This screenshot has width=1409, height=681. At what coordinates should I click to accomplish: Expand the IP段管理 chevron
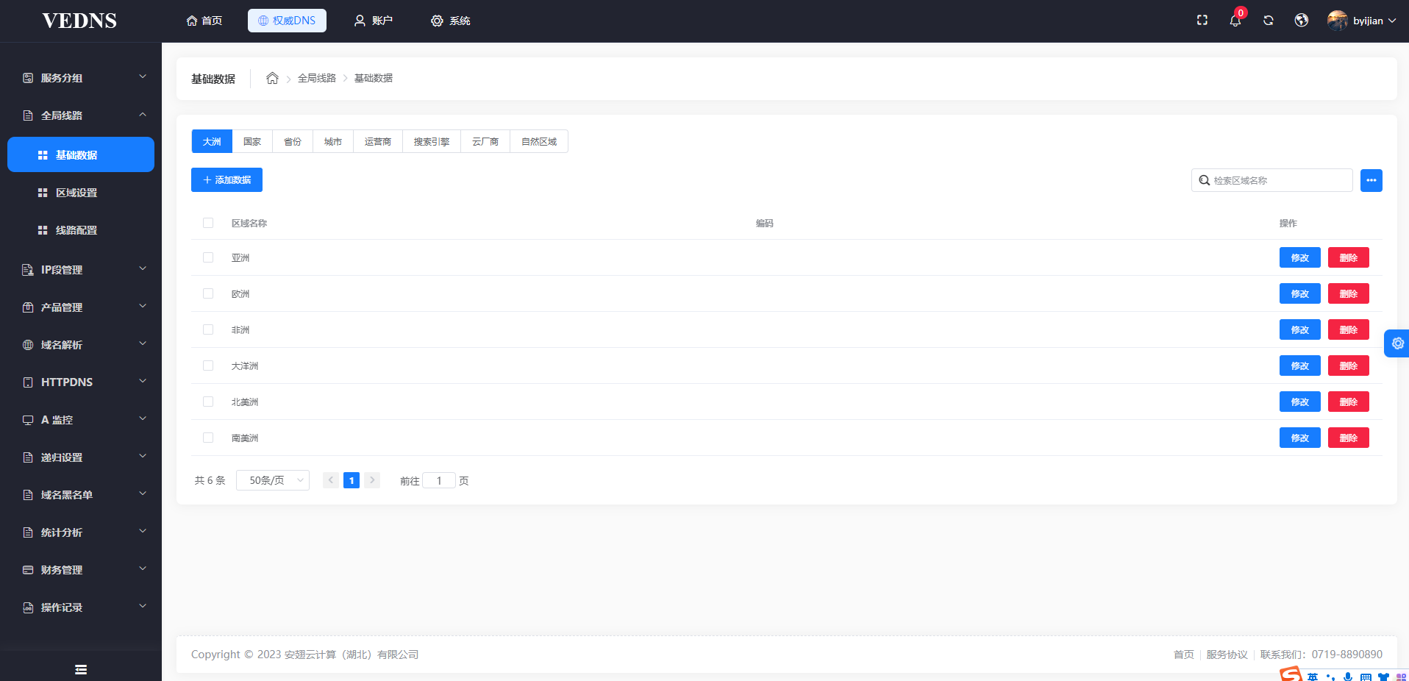(143, 269)
